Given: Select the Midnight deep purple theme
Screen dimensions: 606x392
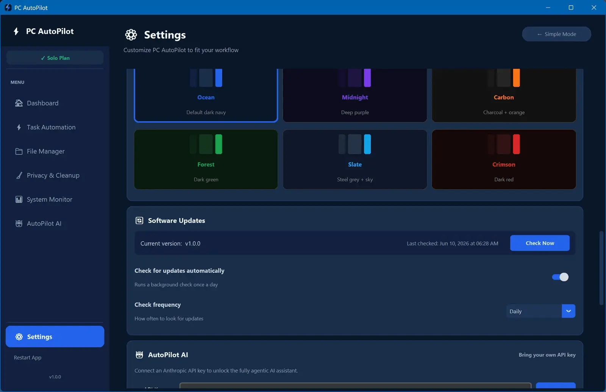Looking at the screenshot, I should [x=355, y=95].
